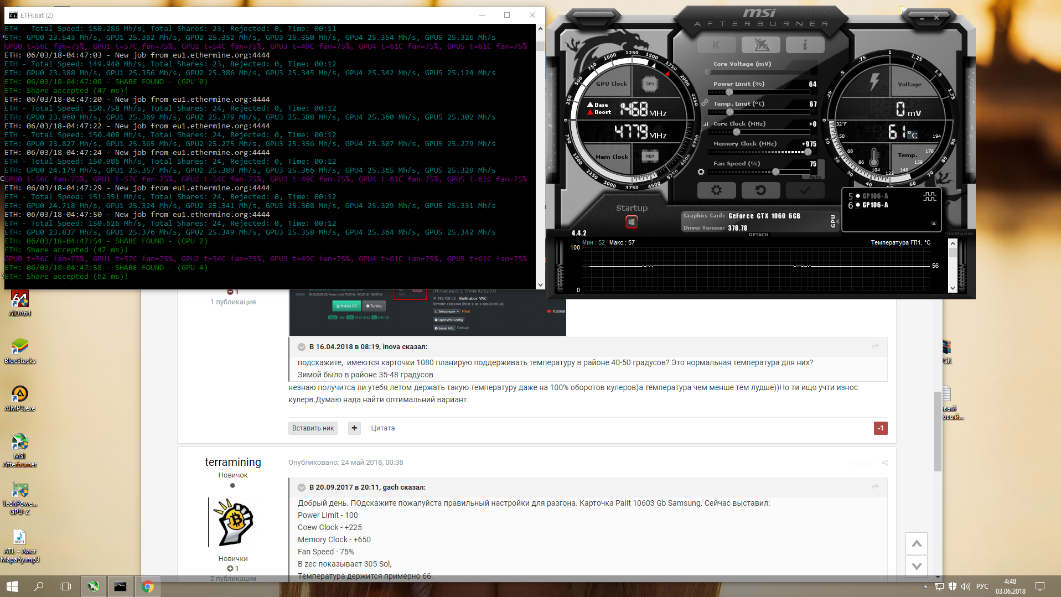Open MSI Afterburner desktop shortcut

(x=20, y=450)
